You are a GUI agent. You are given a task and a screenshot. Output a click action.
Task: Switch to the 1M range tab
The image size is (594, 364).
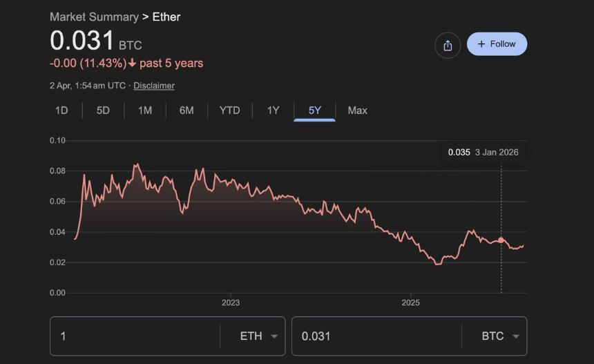(145, 111)
